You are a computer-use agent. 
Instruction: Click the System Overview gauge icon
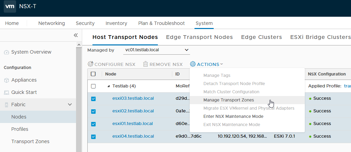pos(7,52)
